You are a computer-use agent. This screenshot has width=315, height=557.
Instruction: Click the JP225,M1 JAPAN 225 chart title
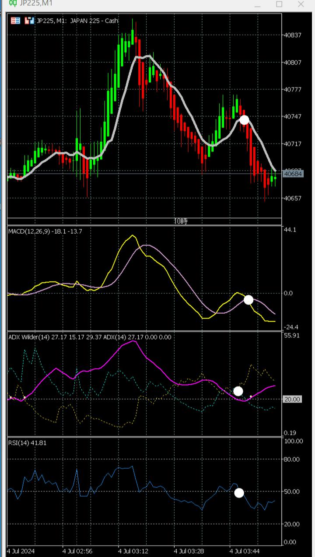point(77,21)
